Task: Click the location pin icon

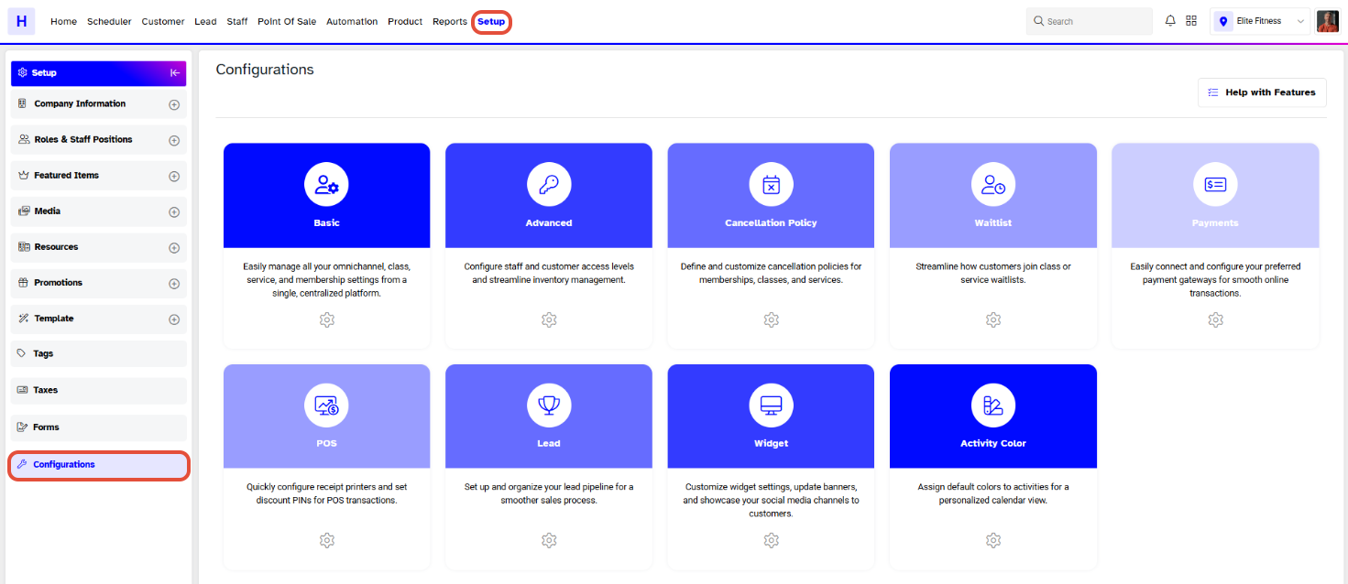Action: [x=1222, y=21]
